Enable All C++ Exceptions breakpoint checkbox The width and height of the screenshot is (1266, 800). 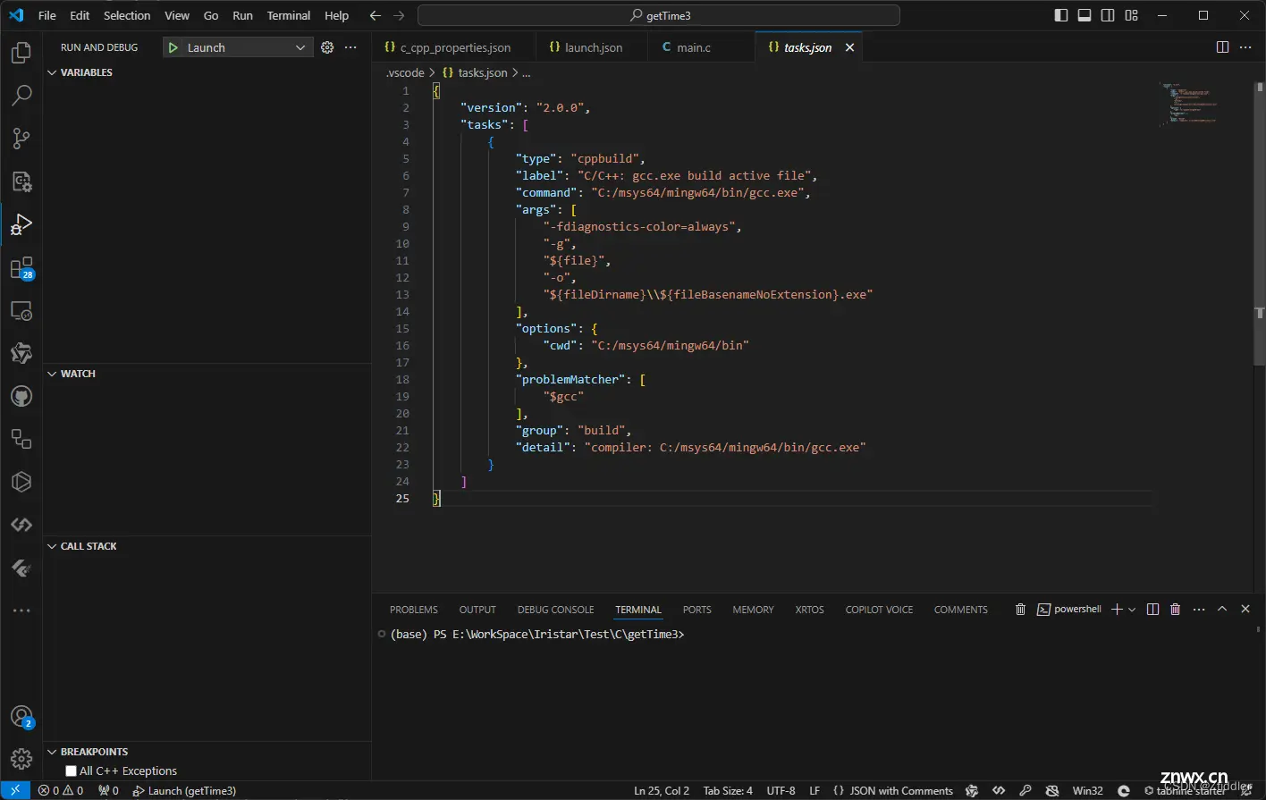coord(72,771)
